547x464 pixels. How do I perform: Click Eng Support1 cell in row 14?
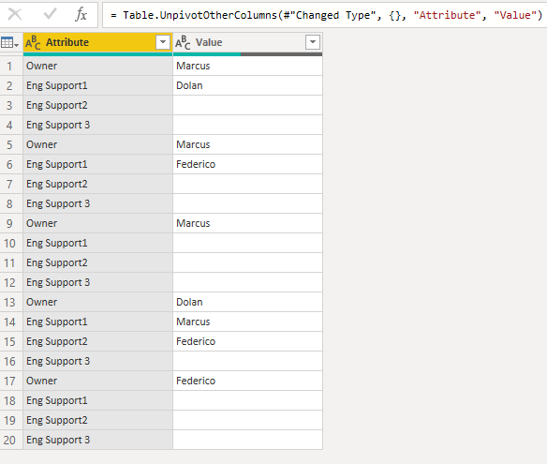(97, 322)
